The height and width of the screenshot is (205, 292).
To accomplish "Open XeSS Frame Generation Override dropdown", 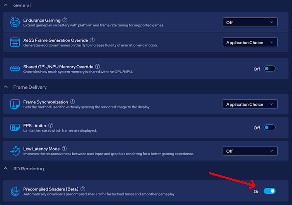I will (250, 42).
